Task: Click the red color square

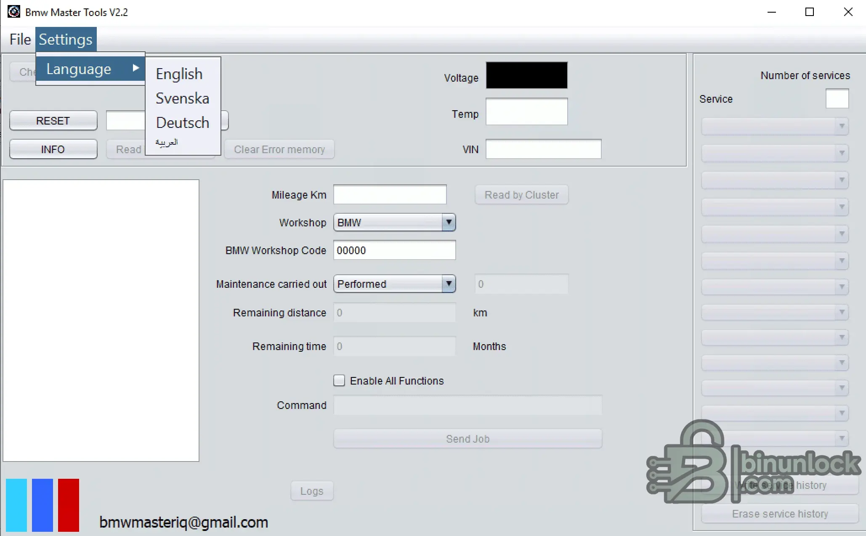Action: [x=69, y=505]
